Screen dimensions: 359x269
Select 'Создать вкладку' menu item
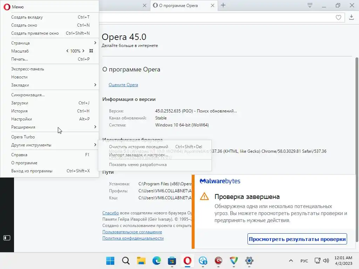(x=50, y=17)
